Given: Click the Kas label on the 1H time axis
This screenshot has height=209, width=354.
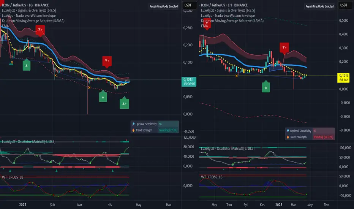Looking at the screenshot, I should [x=262, y=205].
